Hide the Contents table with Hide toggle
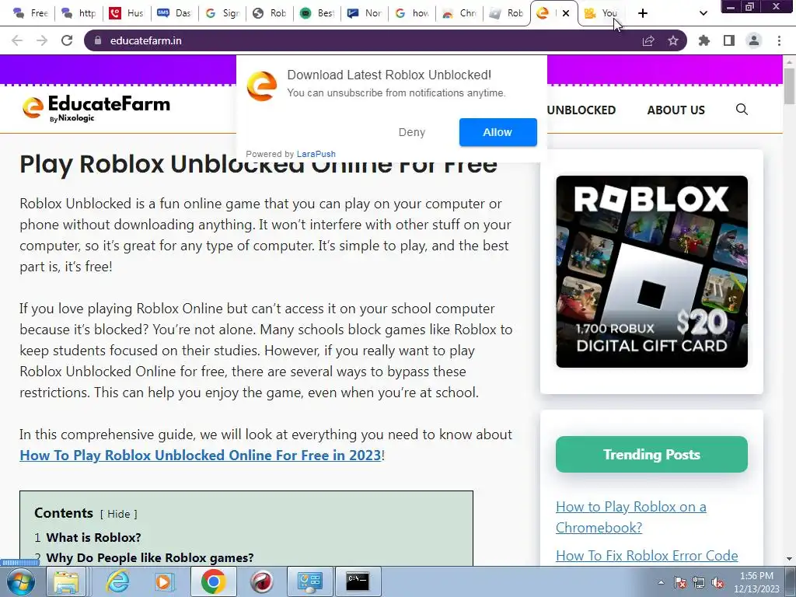 119,514
